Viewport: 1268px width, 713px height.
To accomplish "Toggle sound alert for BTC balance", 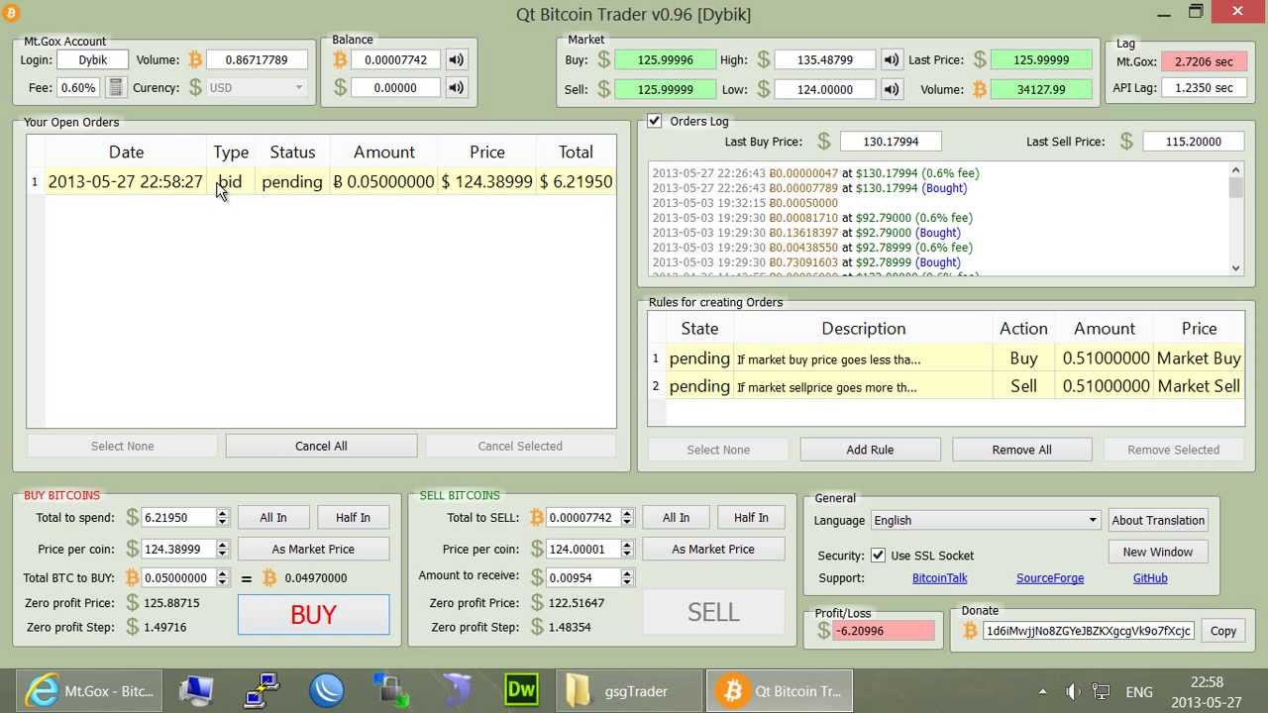I will [456, 59].
